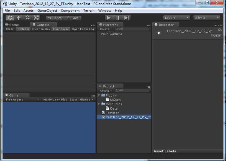Open Game panel options menu
The image size is (226, 161).
tap(93, 96)
